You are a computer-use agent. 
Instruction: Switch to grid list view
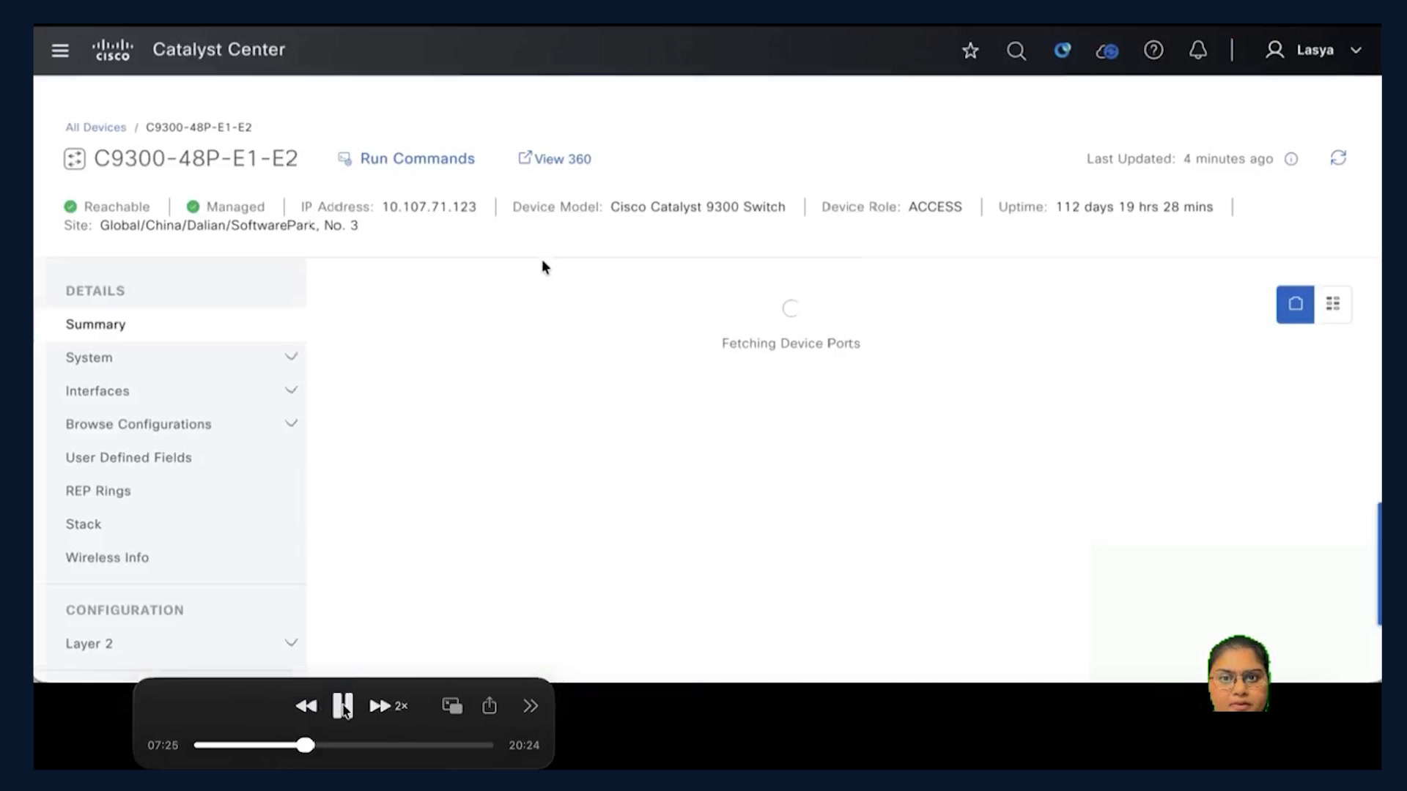1333,304
